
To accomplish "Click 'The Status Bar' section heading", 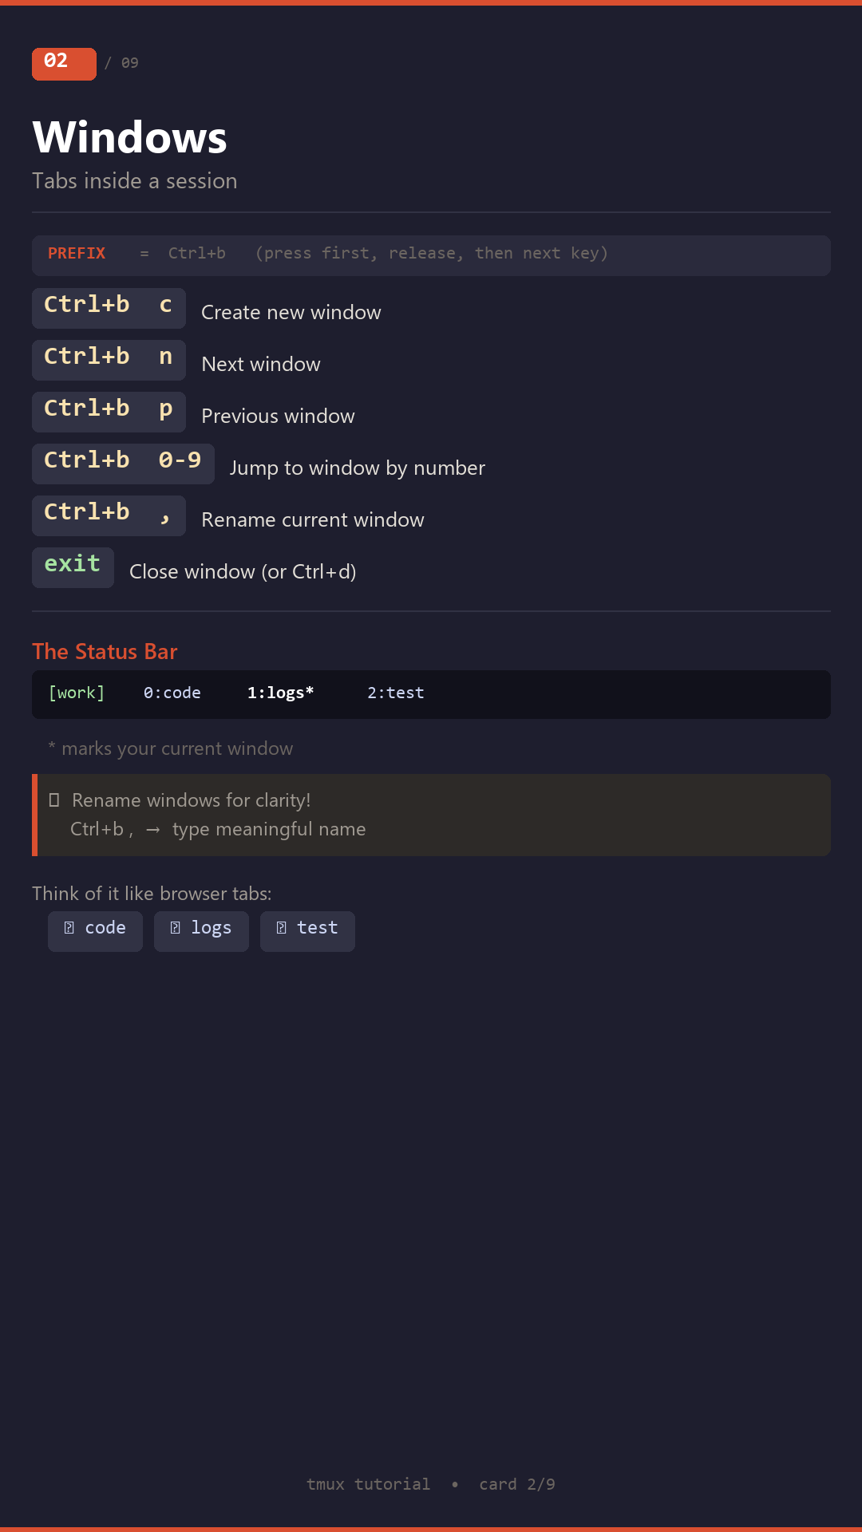I will [105, 652].
